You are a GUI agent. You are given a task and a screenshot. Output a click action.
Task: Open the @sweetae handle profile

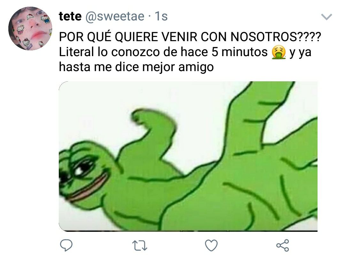click(115, 17)
